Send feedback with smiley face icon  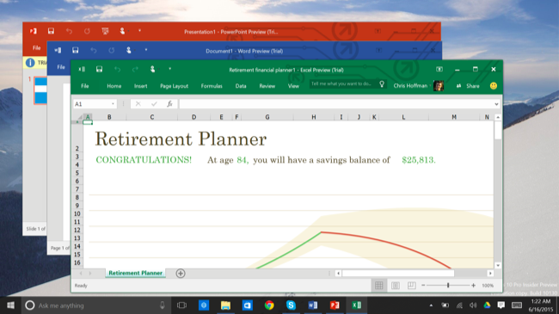point(494,86)
